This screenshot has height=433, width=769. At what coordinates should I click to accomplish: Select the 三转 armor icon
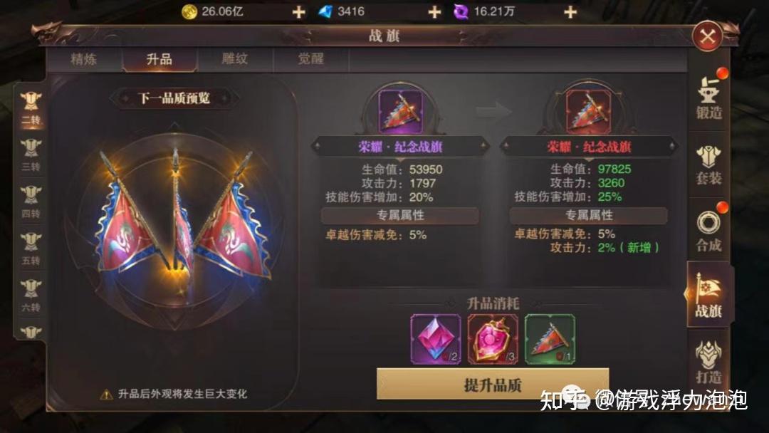pos(31,155)
